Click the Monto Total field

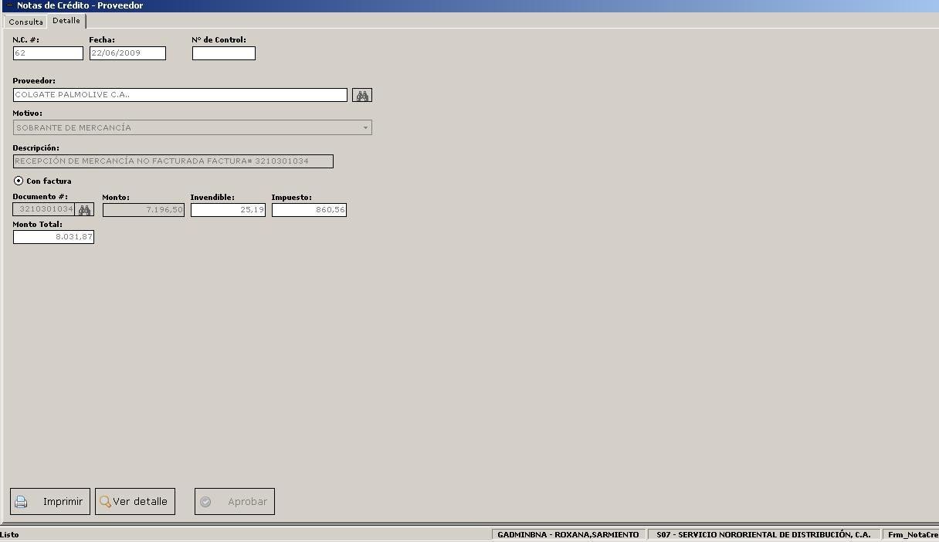point(53,237)
